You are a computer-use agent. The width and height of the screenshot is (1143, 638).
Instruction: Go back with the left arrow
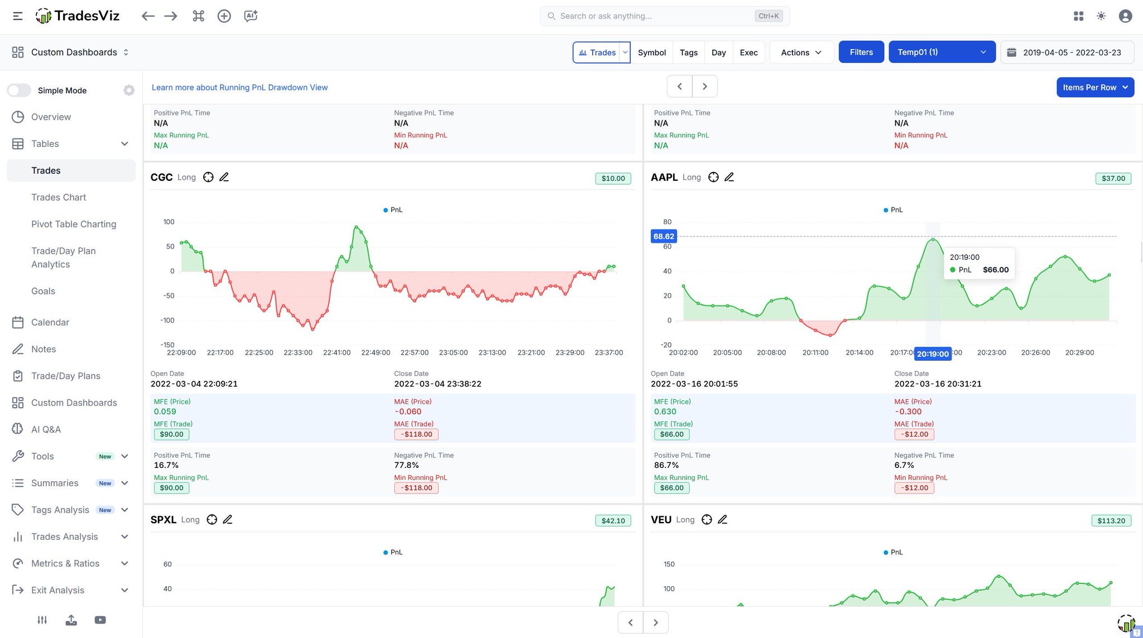[x=147, y=16]
